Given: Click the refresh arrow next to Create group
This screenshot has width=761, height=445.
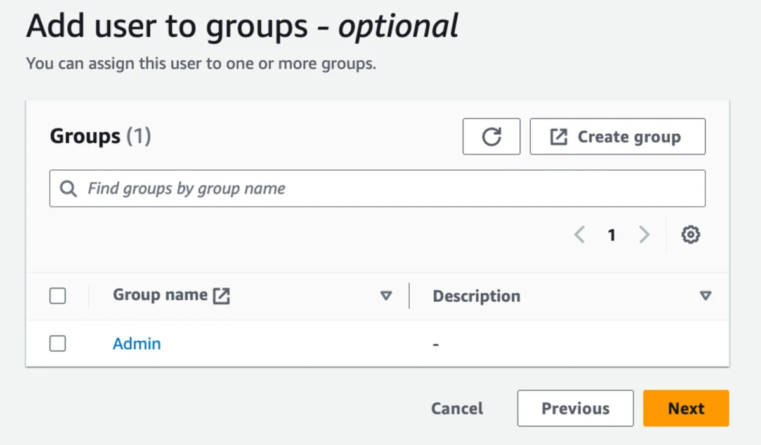Looking at the screenshot, I should 491,136.
